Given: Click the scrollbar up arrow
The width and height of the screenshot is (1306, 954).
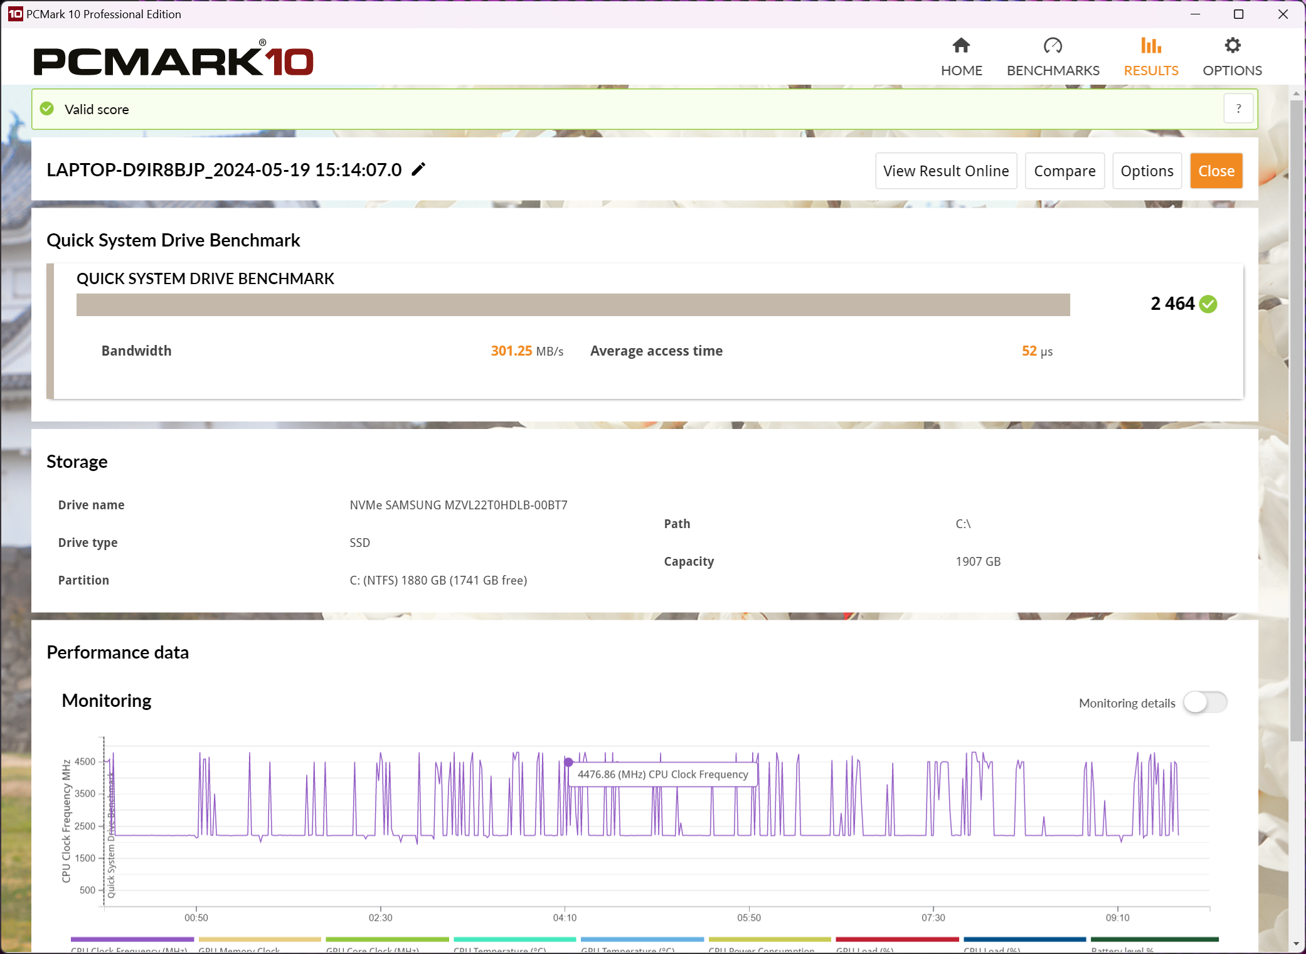Looking at the screenshot, I should coord(1296,93).
